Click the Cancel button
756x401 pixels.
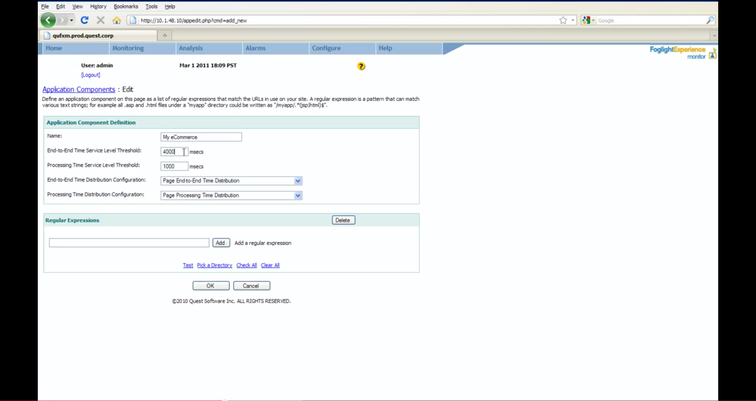(252, 286)
